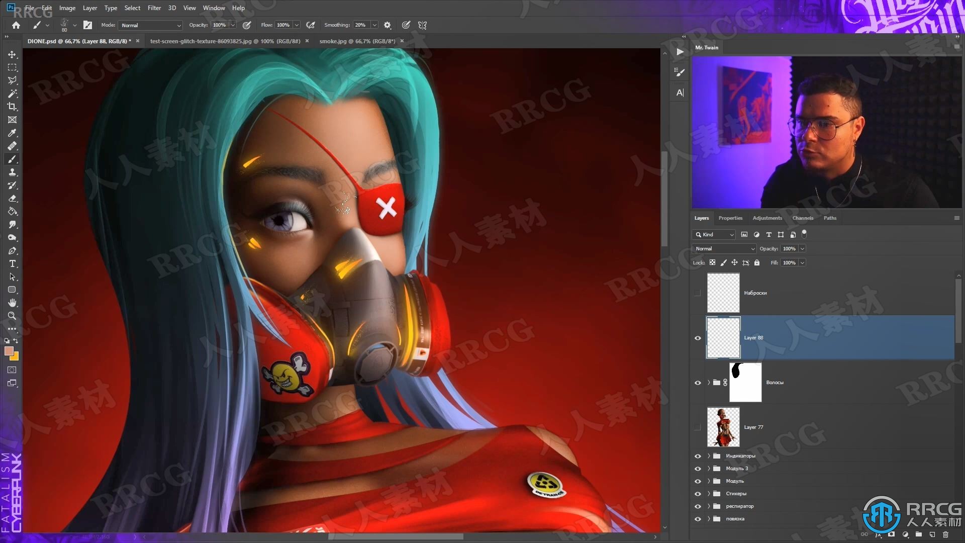Toggle pressure for opacity button

[247, 25]
